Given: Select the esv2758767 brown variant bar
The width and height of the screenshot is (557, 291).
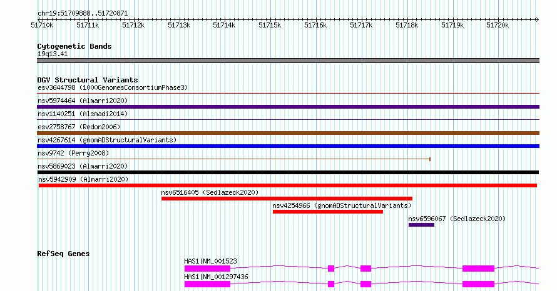Looking at the screenshot, I should point(288,133).
